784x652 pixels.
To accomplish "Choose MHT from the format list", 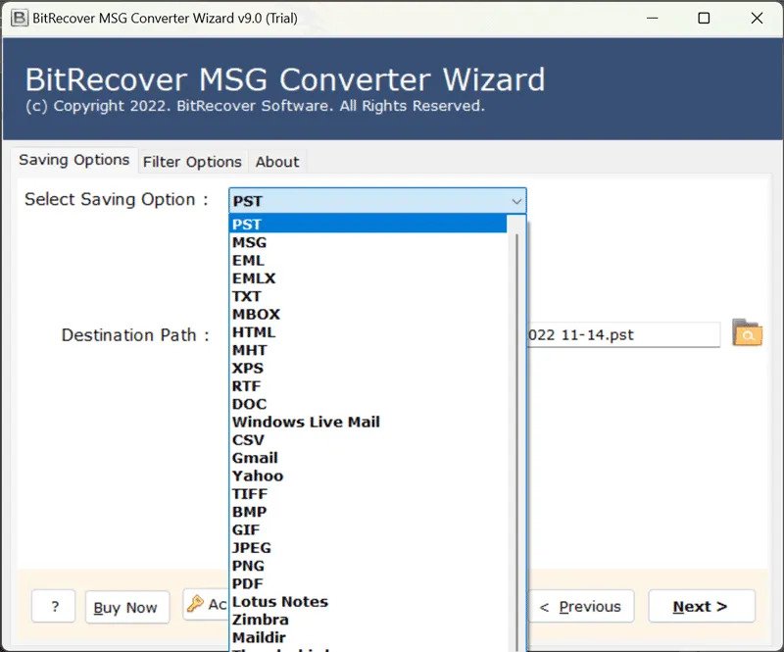I will [368, 350].
